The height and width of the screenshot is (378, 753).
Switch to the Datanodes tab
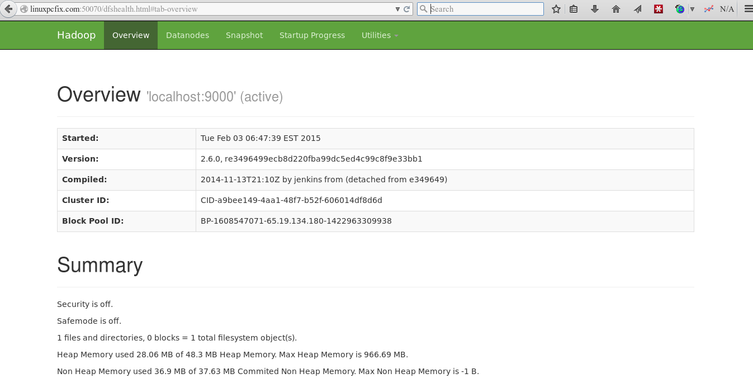[x=187, y=35]
